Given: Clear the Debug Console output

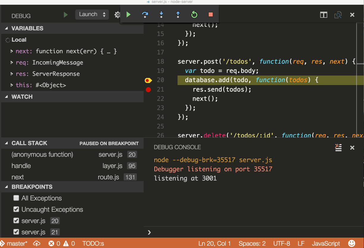Looking at the screenshot, I should coord(338,147).
